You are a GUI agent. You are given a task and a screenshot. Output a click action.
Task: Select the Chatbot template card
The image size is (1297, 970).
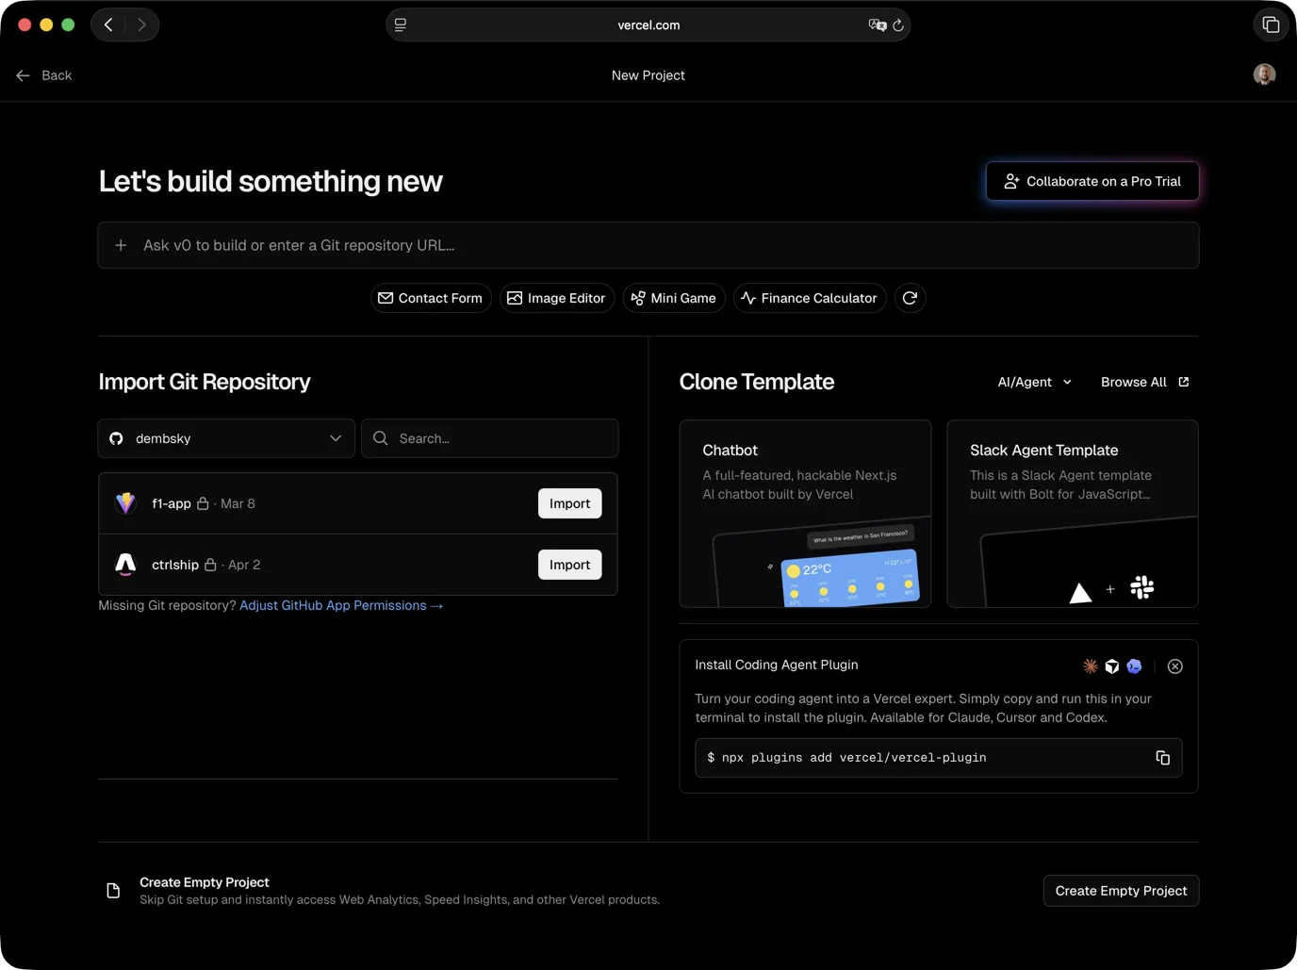point(805,514)
